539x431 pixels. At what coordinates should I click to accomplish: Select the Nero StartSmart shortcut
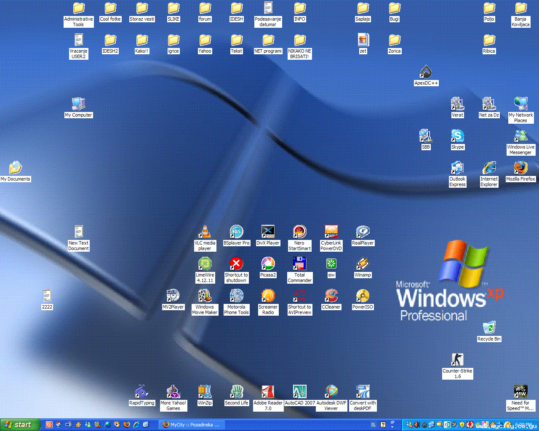click(300, 232)
